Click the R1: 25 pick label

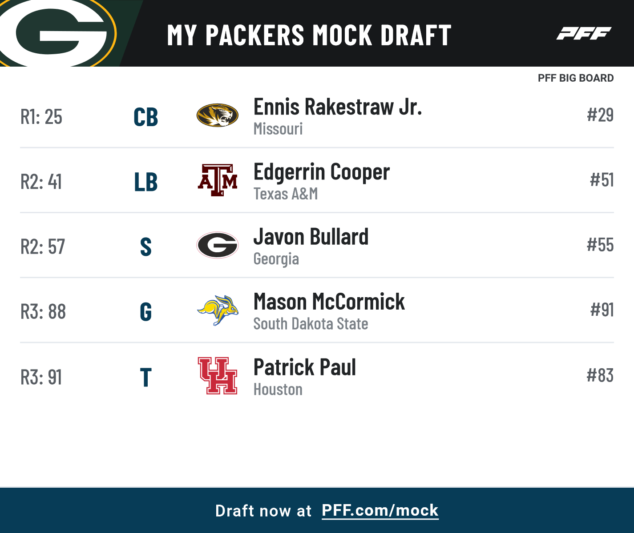click(41, 117)
